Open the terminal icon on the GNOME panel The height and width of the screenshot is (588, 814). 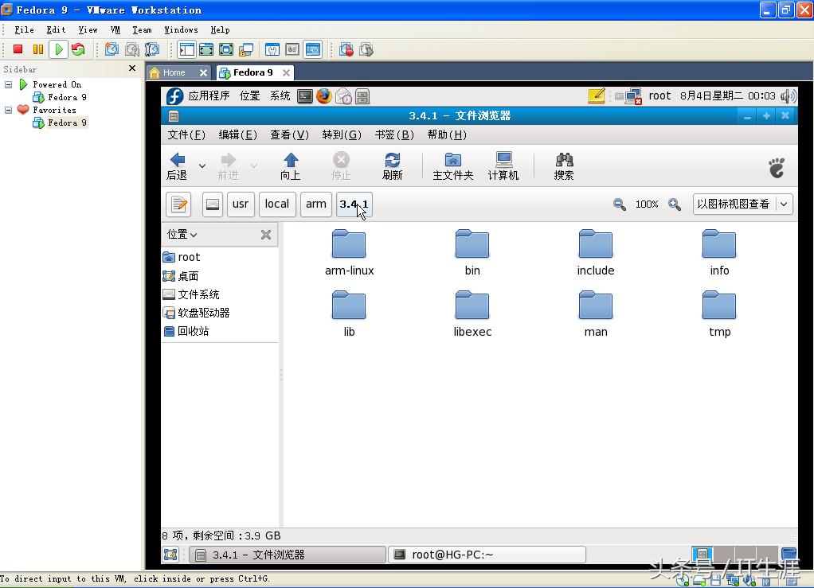(x=305, y=95)
